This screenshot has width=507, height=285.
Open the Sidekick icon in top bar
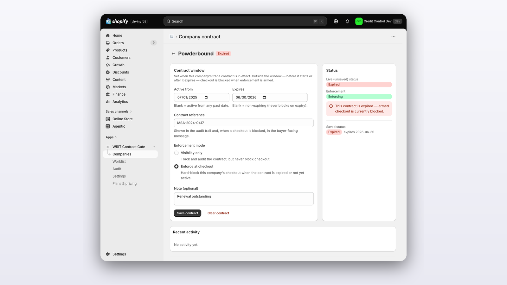pos(336,21)
